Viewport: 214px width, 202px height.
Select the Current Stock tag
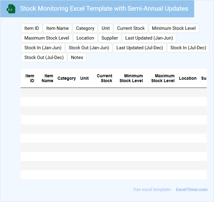[131, 28]
